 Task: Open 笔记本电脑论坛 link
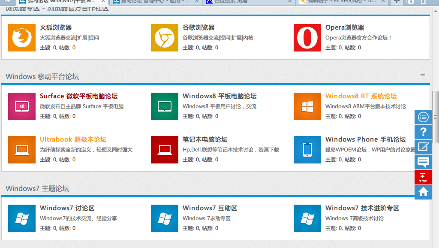pos(205,139)
